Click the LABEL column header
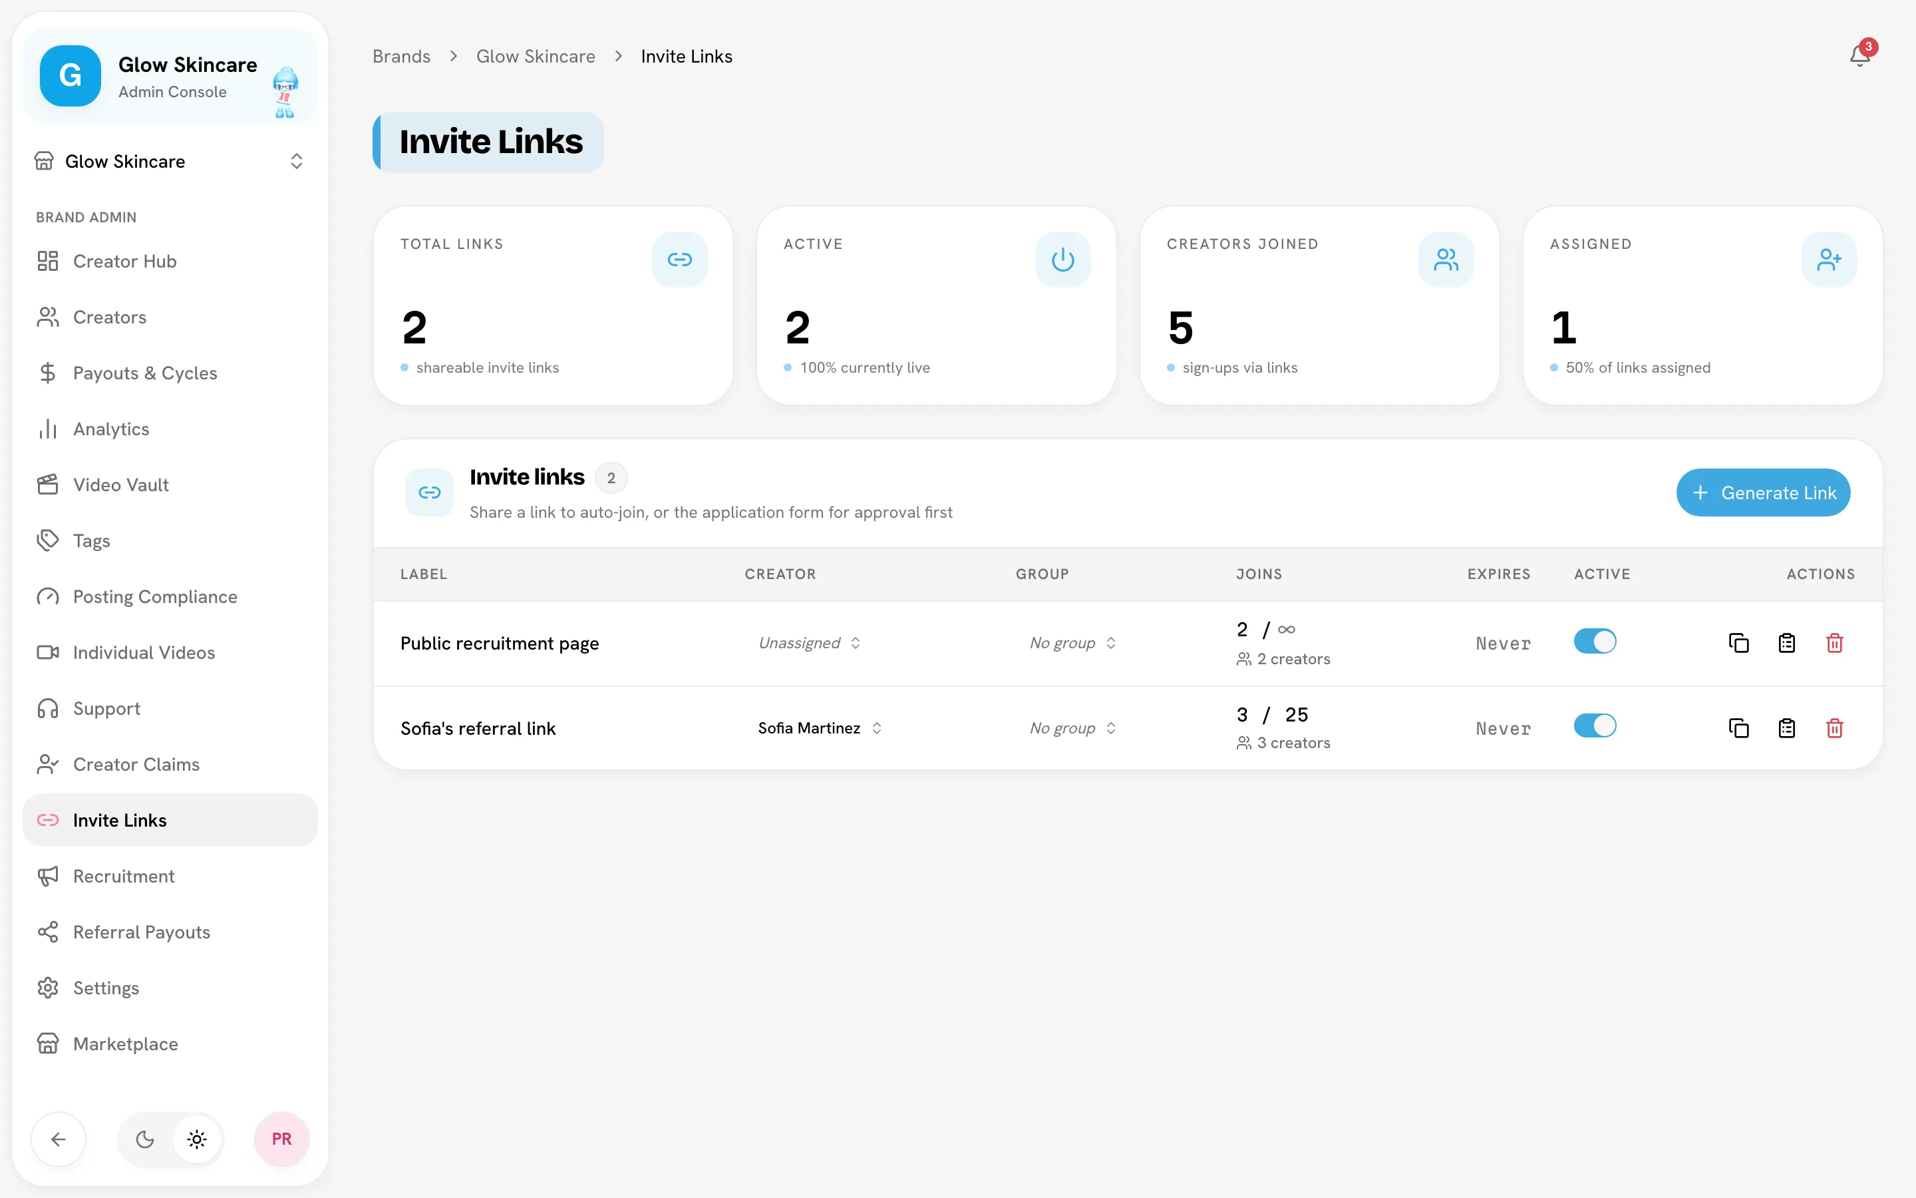 coord(424,574)
